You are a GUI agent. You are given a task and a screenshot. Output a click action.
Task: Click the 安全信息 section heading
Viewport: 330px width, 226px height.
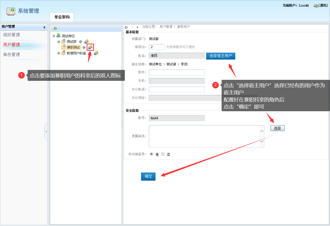[132, 110]
